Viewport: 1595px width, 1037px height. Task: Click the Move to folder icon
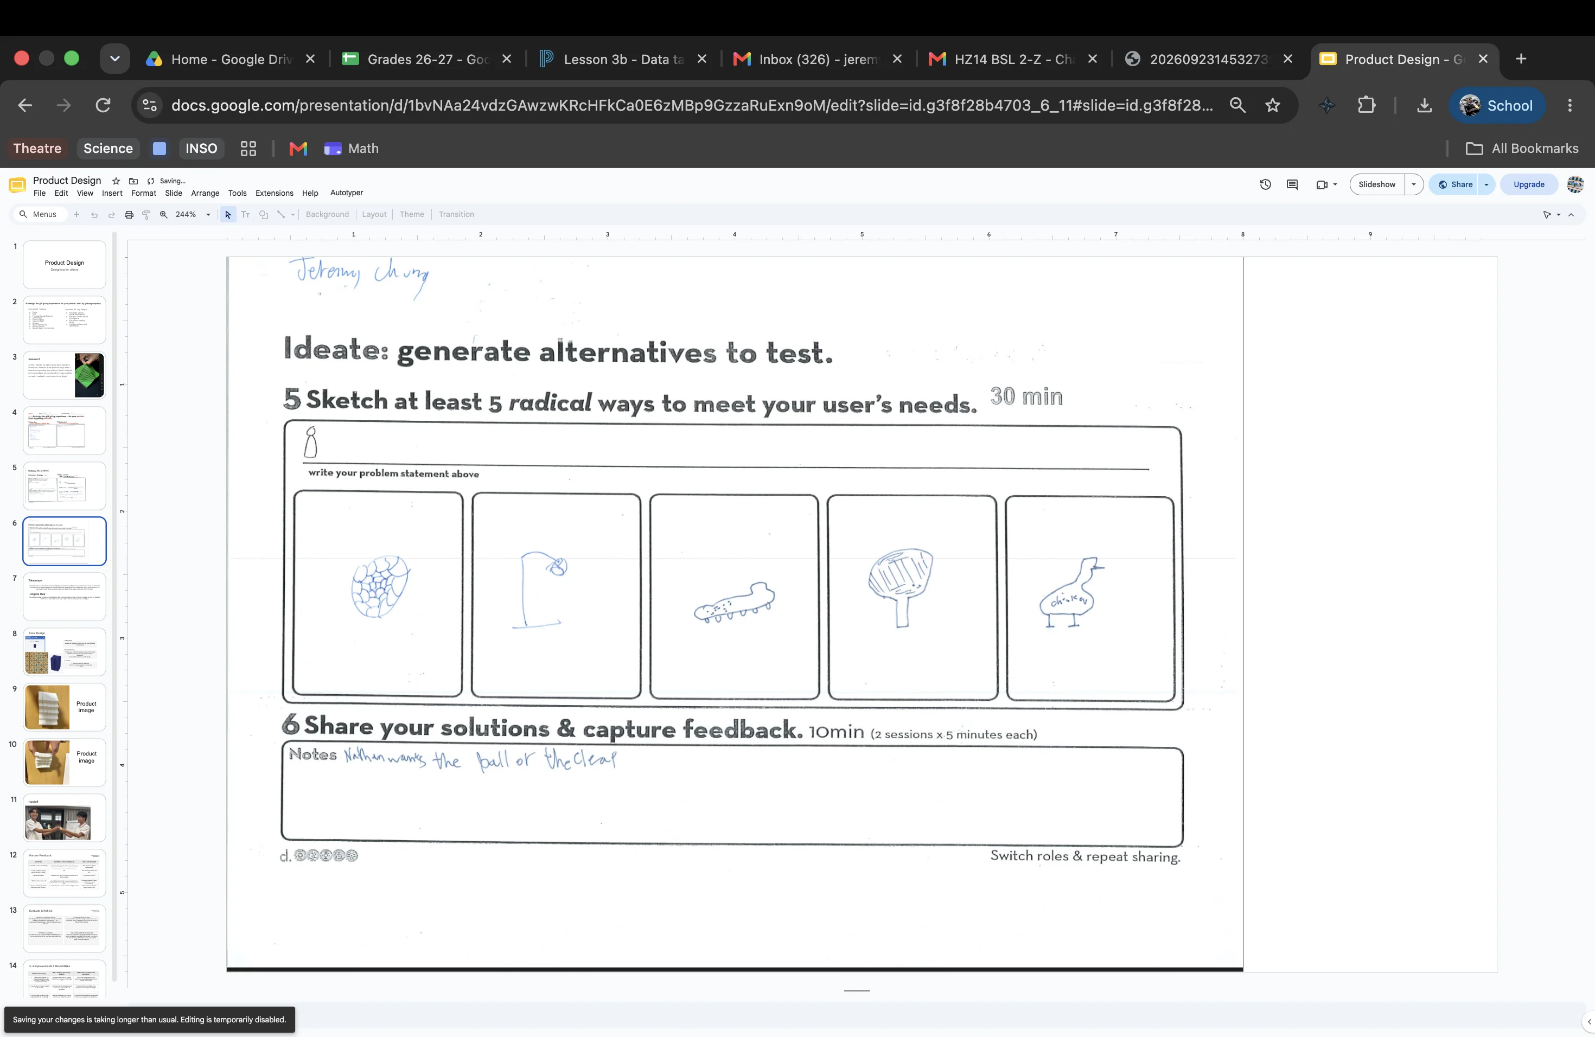[x=133, y=181]
